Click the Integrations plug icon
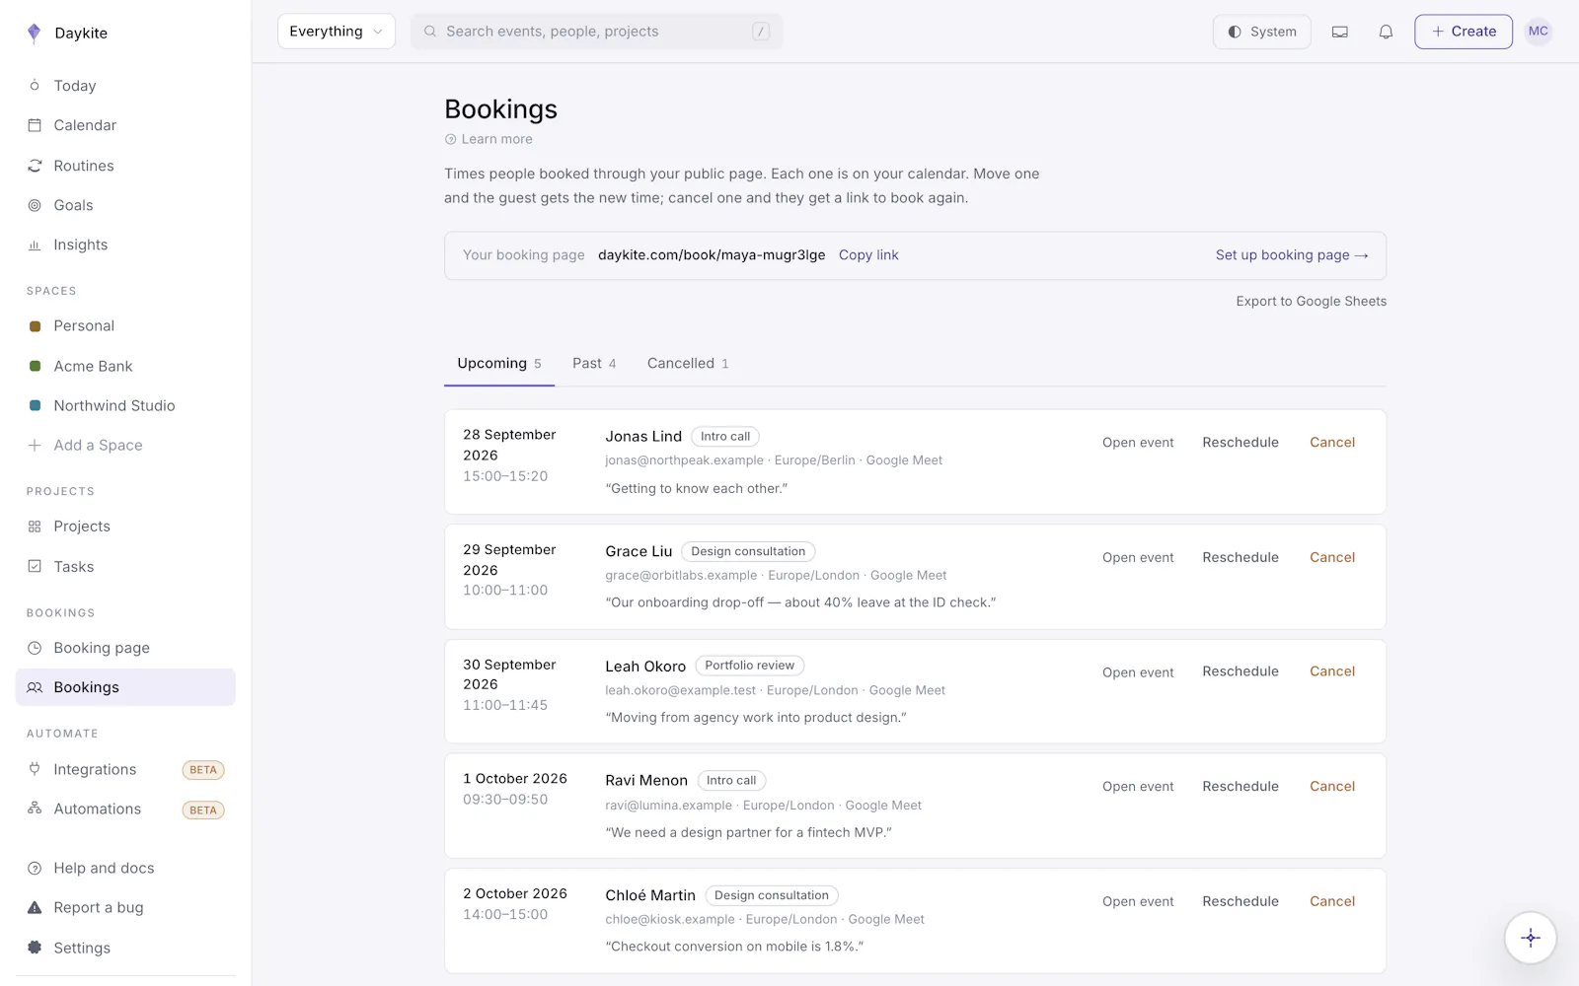Screen dimensions: 1579x986 click(35, 769)
